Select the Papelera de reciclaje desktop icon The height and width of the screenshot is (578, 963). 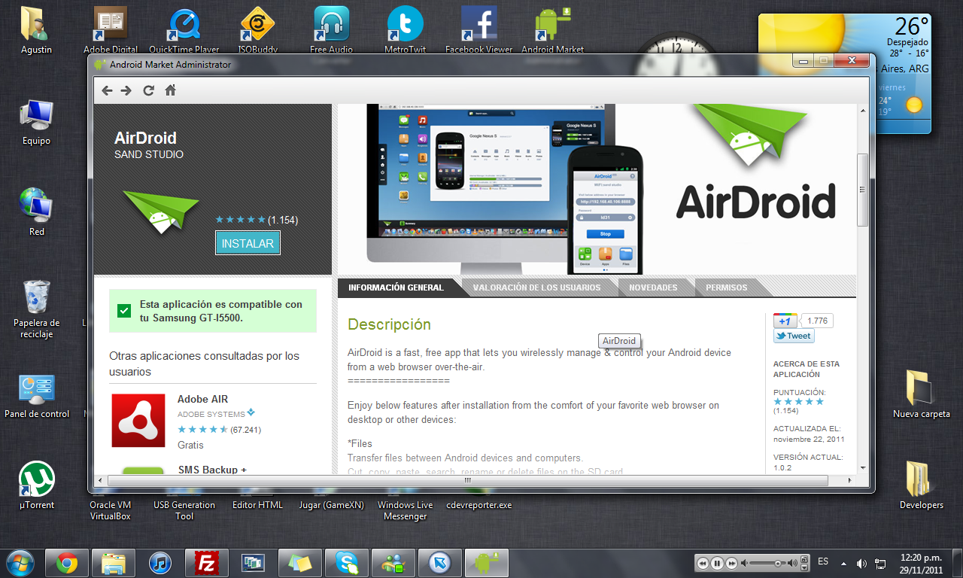36,309
